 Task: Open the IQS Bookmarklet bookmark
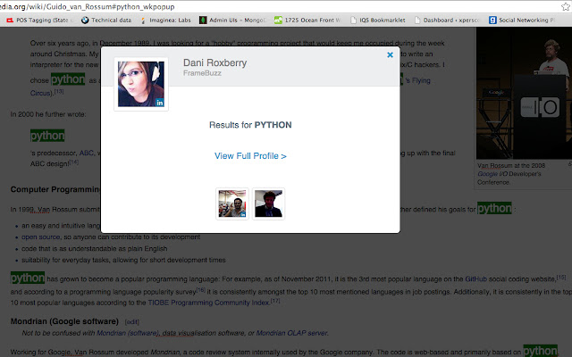click(377, 20)
